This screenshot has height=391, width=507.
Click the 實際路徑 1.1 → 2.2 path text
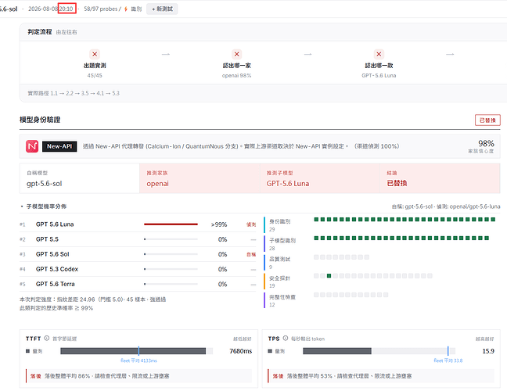(x=74, y=93)
